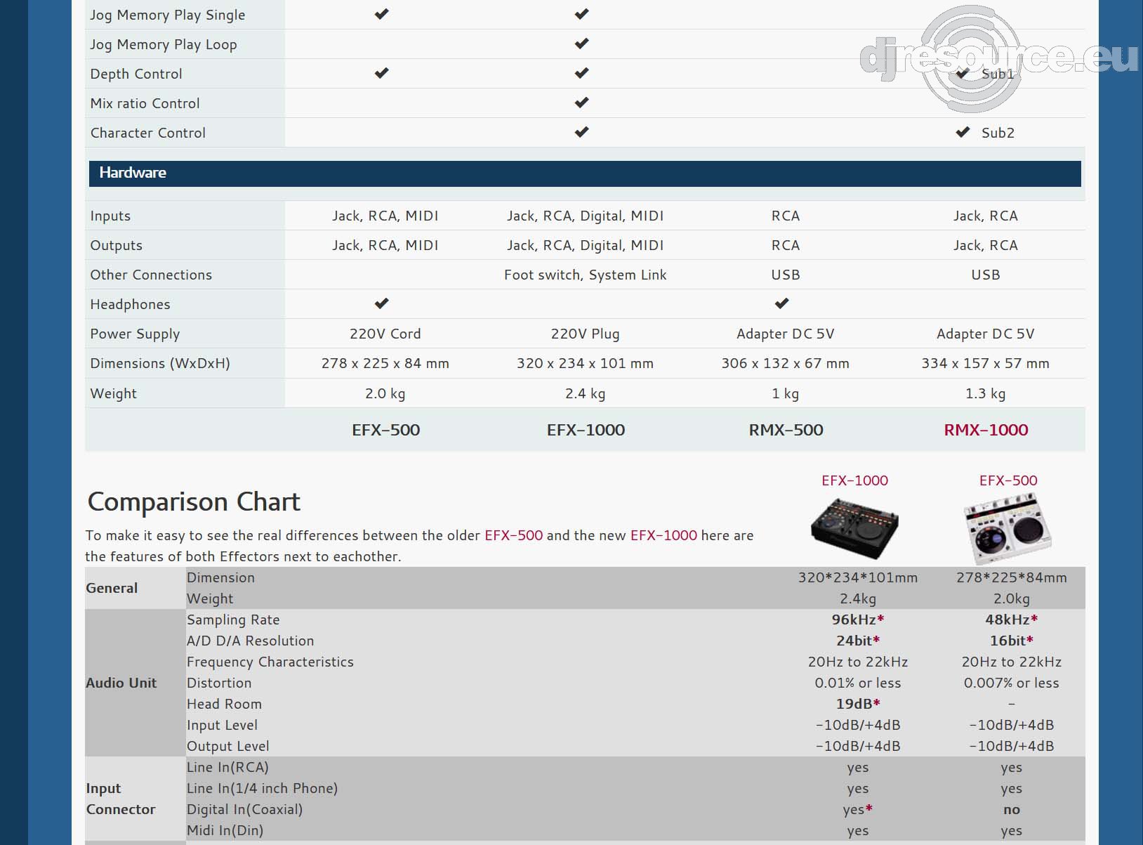
Task: Click 'Foot switch, System Link' cell
Action: (586, 275)
